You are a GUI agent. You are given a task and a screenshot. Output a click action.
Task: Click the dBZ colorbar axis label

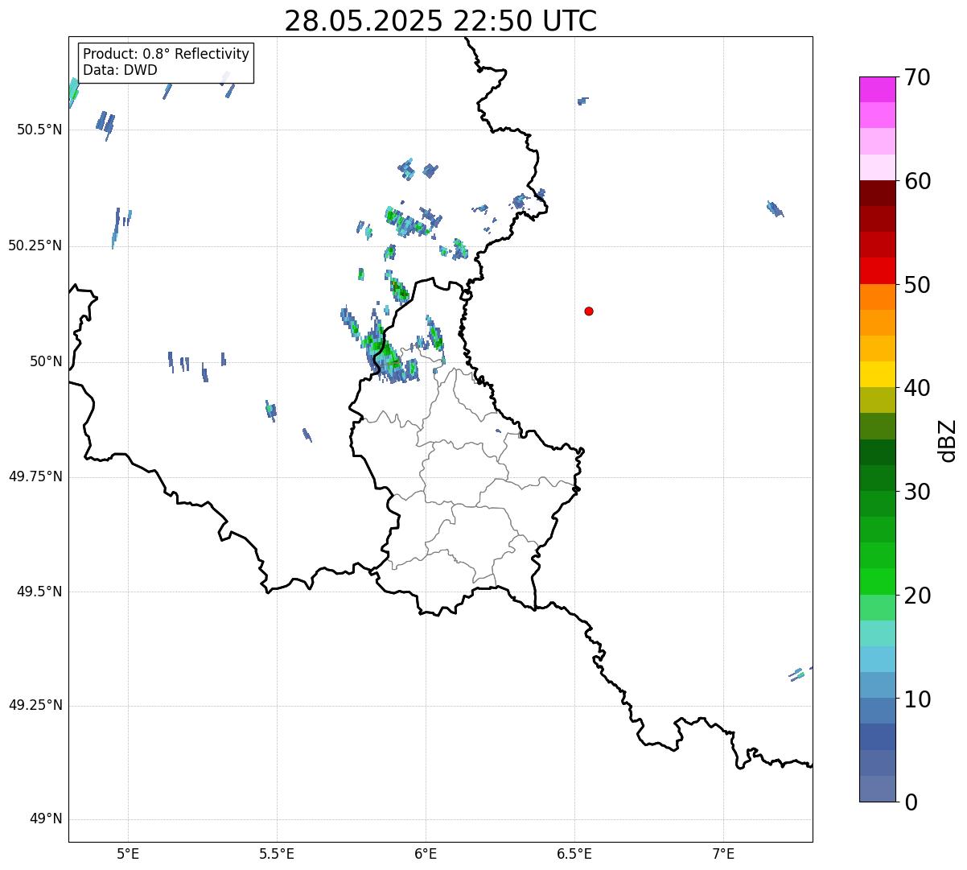(x=948, y=440)
